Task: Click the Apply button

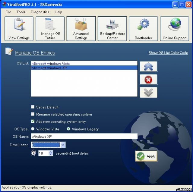Action: pyautogui.click(x=146, y=156)
